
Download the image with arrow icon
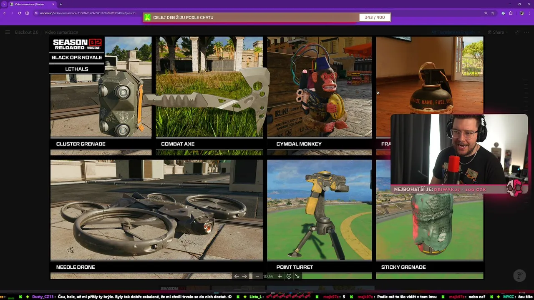(289, 276)
